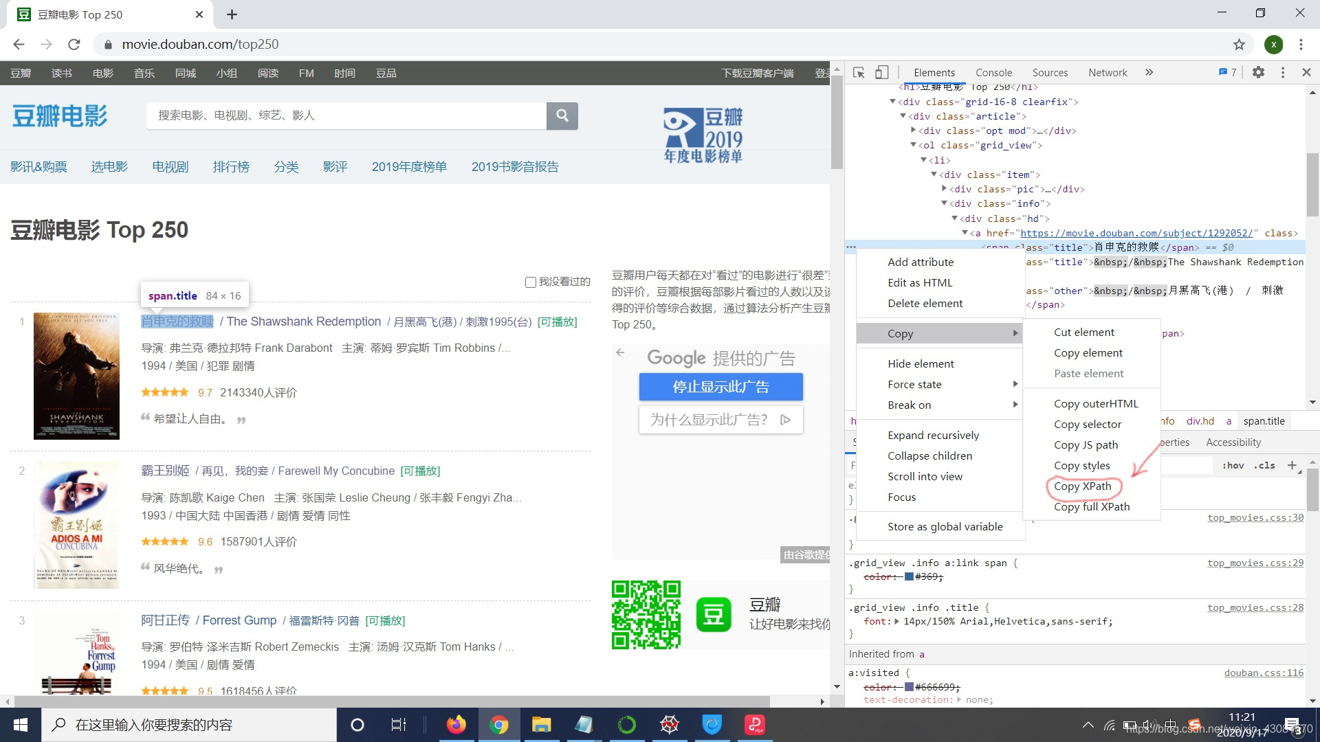Click the Douban search magnifier button
Viewport: 1320px width, 742px height.
(x=562, y=115)
